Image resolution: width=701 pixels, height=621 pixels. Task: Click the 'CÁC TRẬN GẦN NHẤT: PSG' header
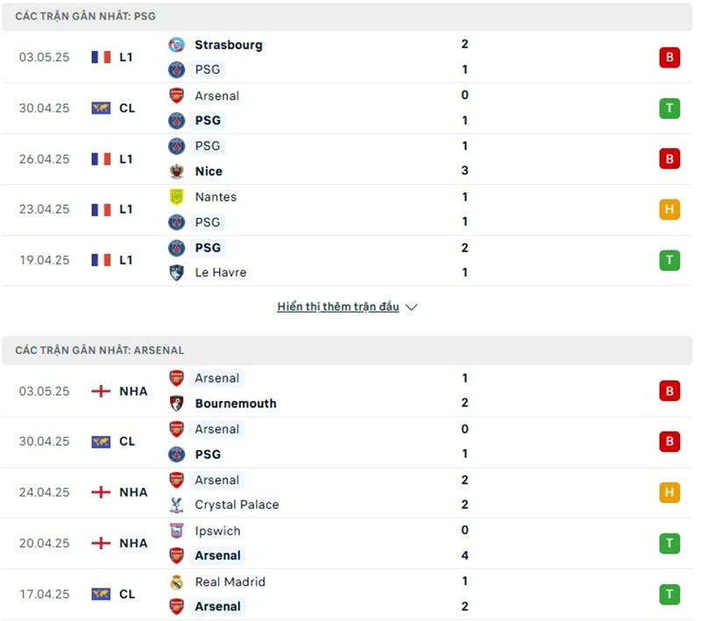(81, 16)
